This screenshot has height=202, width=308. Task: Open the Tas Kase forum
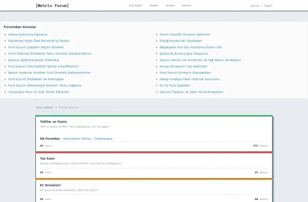(x=47, y=159)
